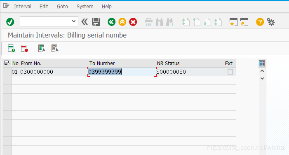Create new session window icon
The image size is (289, 155).
pyautogui.click(x=233, y=22)
